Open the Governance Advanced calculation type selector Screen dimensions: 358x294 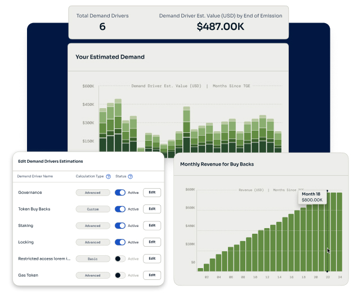93,193
